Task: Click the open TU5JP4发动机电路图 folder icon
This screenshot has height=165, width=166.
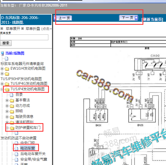Action: click(x=7, y=90)
